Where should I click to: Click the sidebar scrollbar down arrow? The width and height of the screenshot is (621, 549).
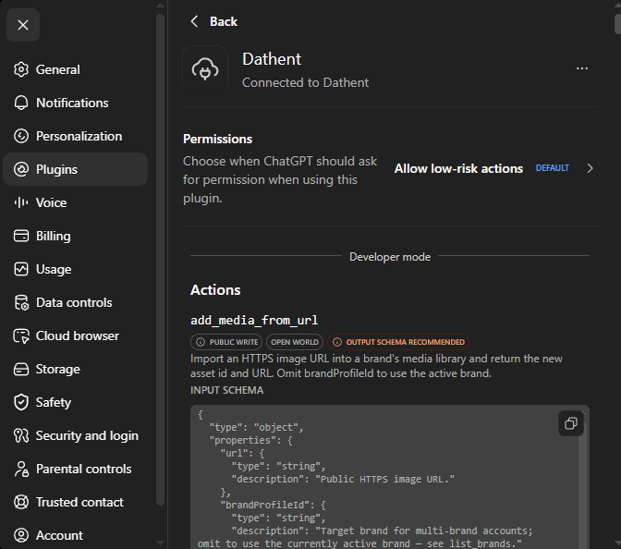click(x=160, y=543)
